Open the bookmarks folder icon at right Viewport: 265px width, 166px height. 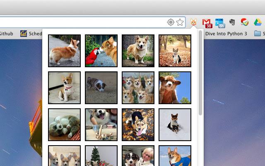click(x=258, y=33)
